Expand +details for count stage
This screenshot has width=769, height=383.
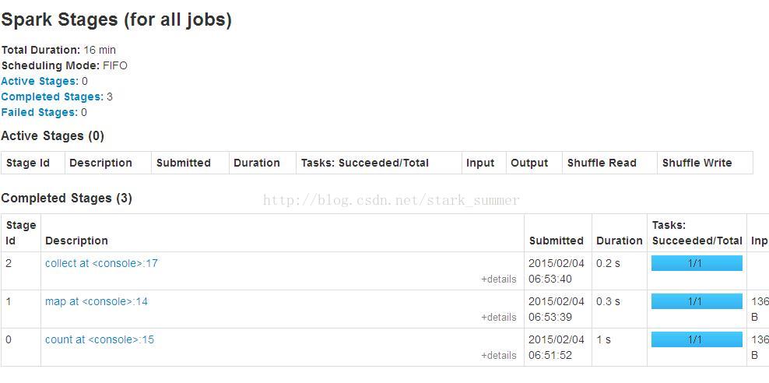point(499,355)
